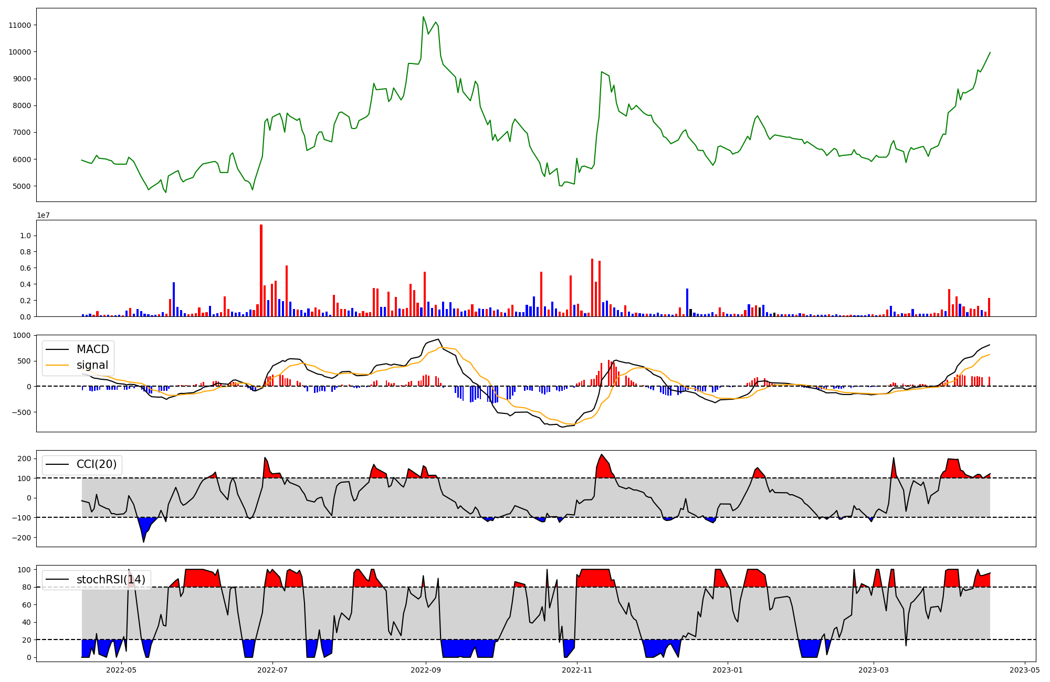Click the CCI(20) legend label
This screenshot has height=682, width=1050.
97,464
